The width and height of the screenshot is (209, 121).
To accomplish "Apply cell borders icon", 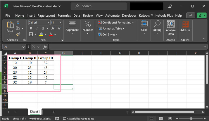I will click(x=31, y=34).
